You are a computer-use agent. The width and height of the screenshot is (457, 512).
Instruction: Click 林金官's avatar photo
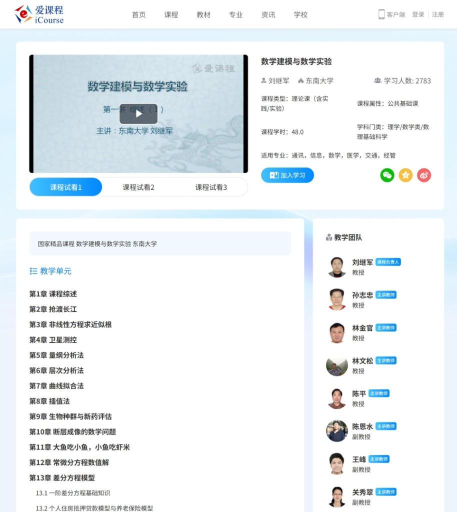click(x=337, y=332)
